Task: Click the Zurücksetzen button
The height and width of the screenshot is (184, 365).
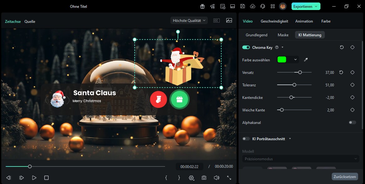Action: coord(345,176)
